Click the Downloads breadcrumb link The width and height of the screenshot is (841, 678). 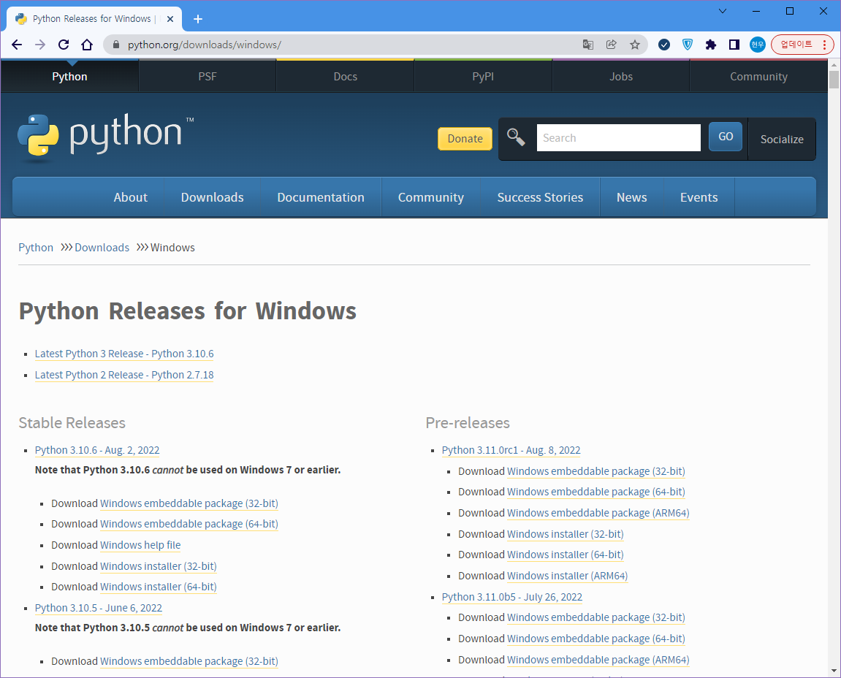click(102, 247)
